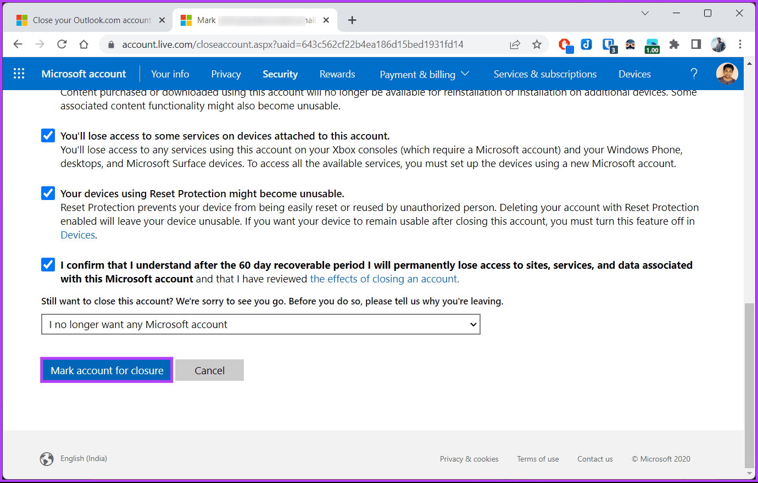Open the Microsoft account profile picture
The image size is (758, 483).
point(727,74)
